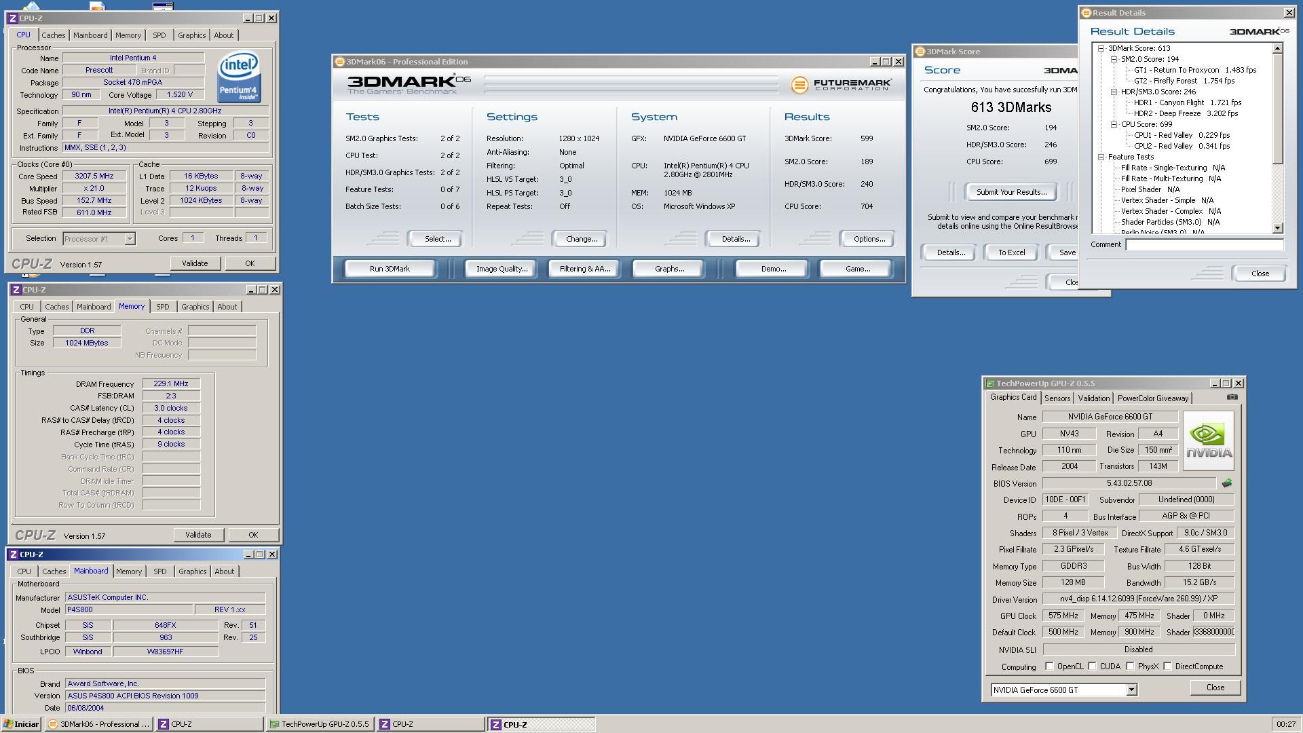Click the Graphs button in 3DMark06

tap(669, 269)
